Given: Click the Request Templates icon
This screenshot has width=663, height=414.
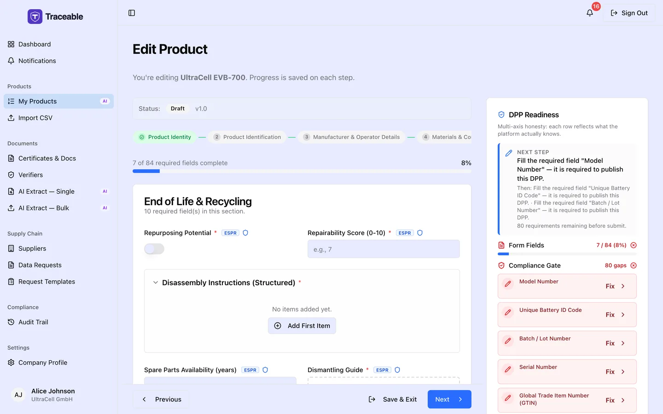Looking at the screenshot, I should (x=11, y=282).
